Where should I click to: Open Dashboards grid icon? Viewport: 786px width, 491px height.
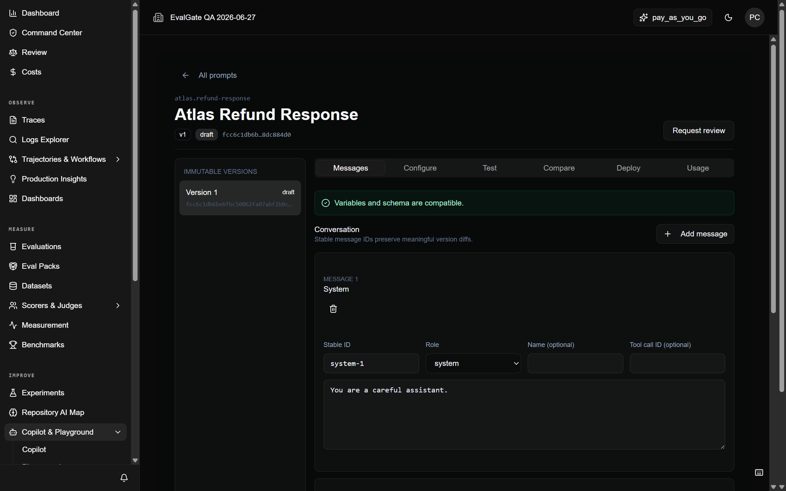[x=13, y=199]
